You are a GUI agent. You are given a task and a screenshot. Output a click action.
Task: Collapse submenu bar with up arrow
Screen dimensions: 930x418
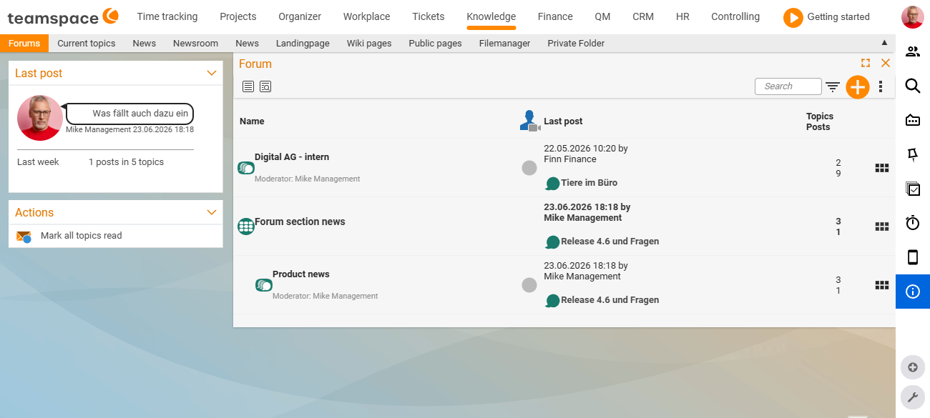[x=884, y=43]
